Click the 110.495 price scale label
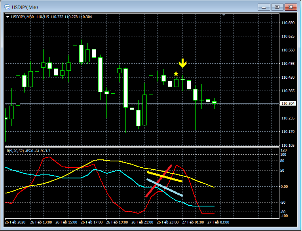302x231 pixels. pos(288,64)
